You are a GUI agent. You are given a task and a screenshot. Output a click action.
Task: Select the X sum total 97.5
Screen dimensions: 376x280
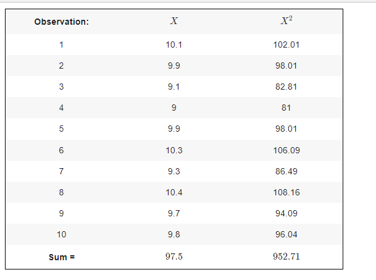pyautogui.click(x=173, y=257)
